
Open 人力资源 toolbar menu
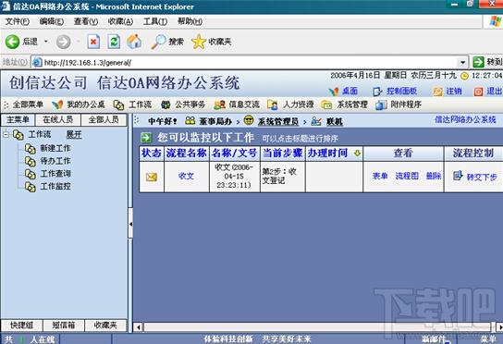pos(290,104)
